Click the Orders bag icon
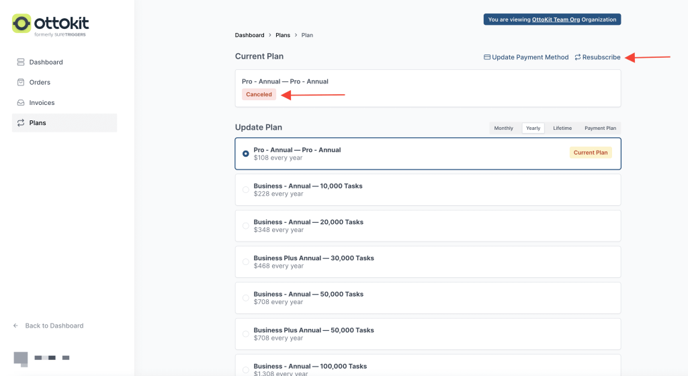 point(21,82)
